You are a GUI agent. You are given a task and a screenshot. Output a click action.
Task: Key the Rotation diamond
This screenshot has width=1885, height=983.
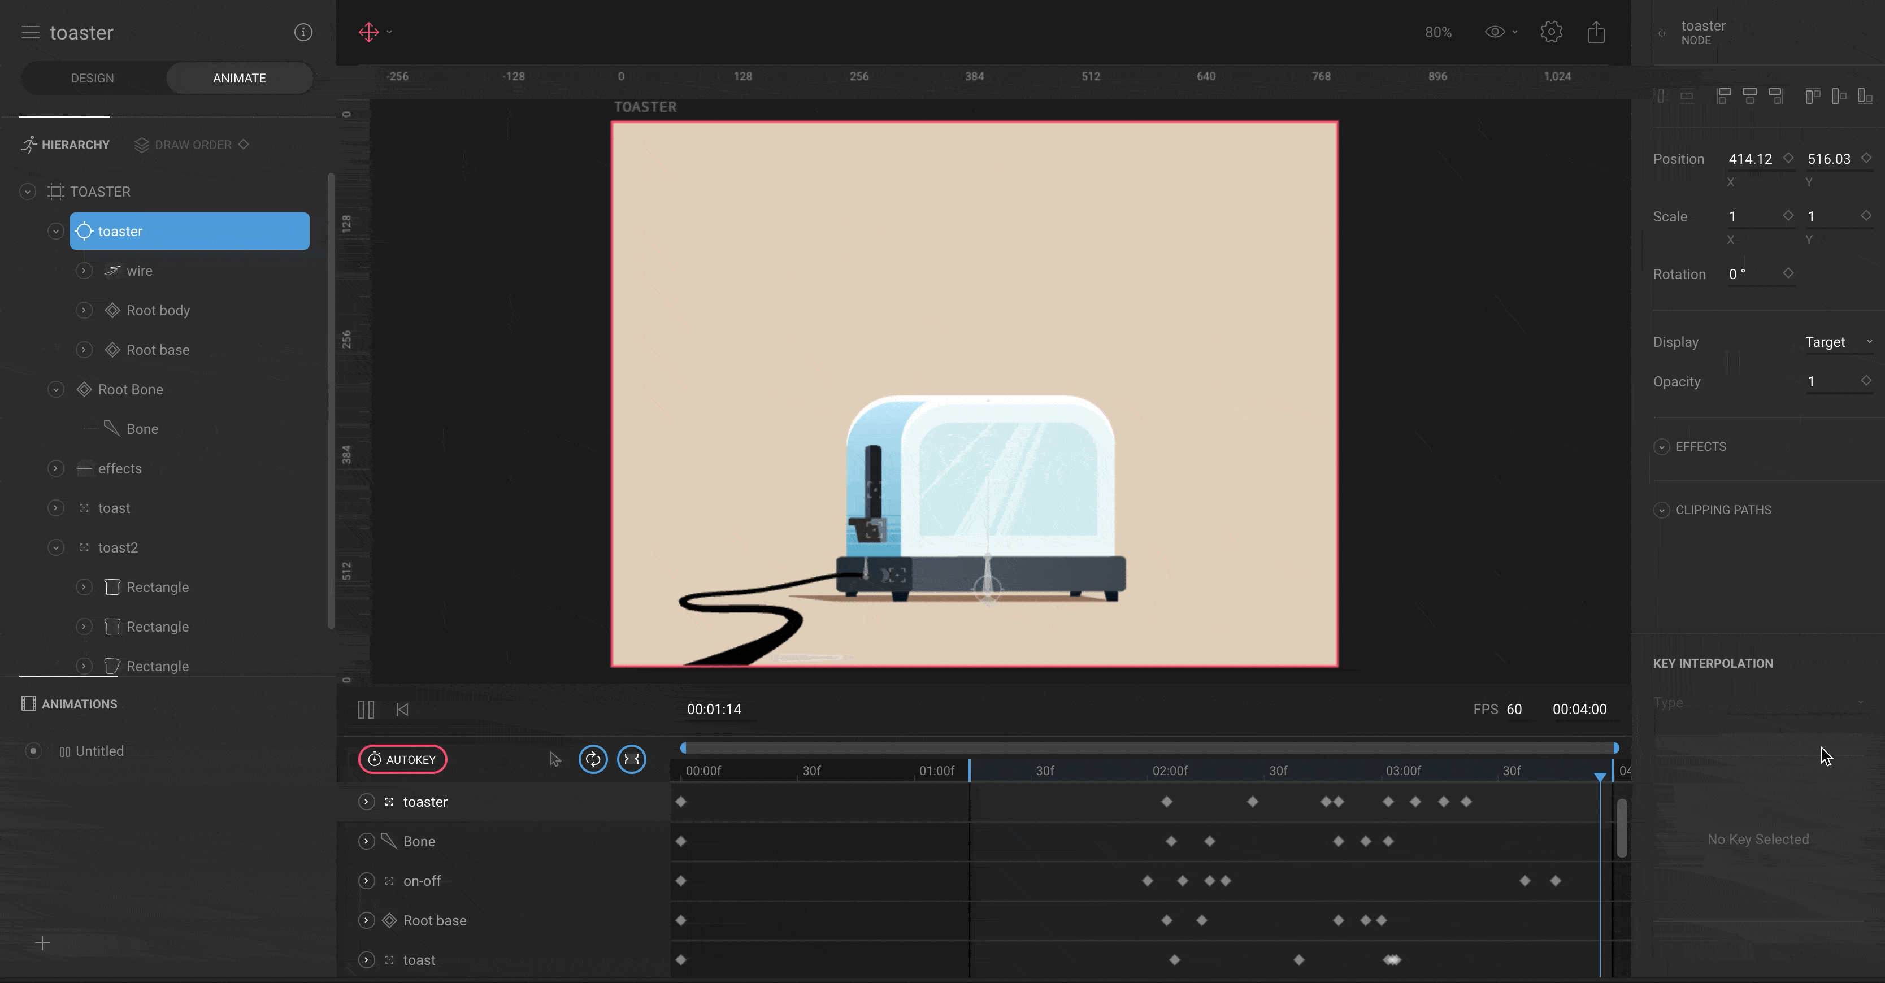[x=1788, y=273]
